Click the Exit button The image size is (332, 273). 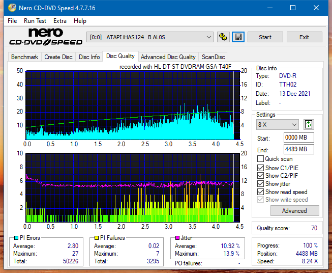pyautogui.click(x=304, y=37)
